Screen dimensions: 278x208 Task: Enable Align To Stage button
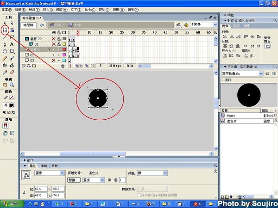267,46
